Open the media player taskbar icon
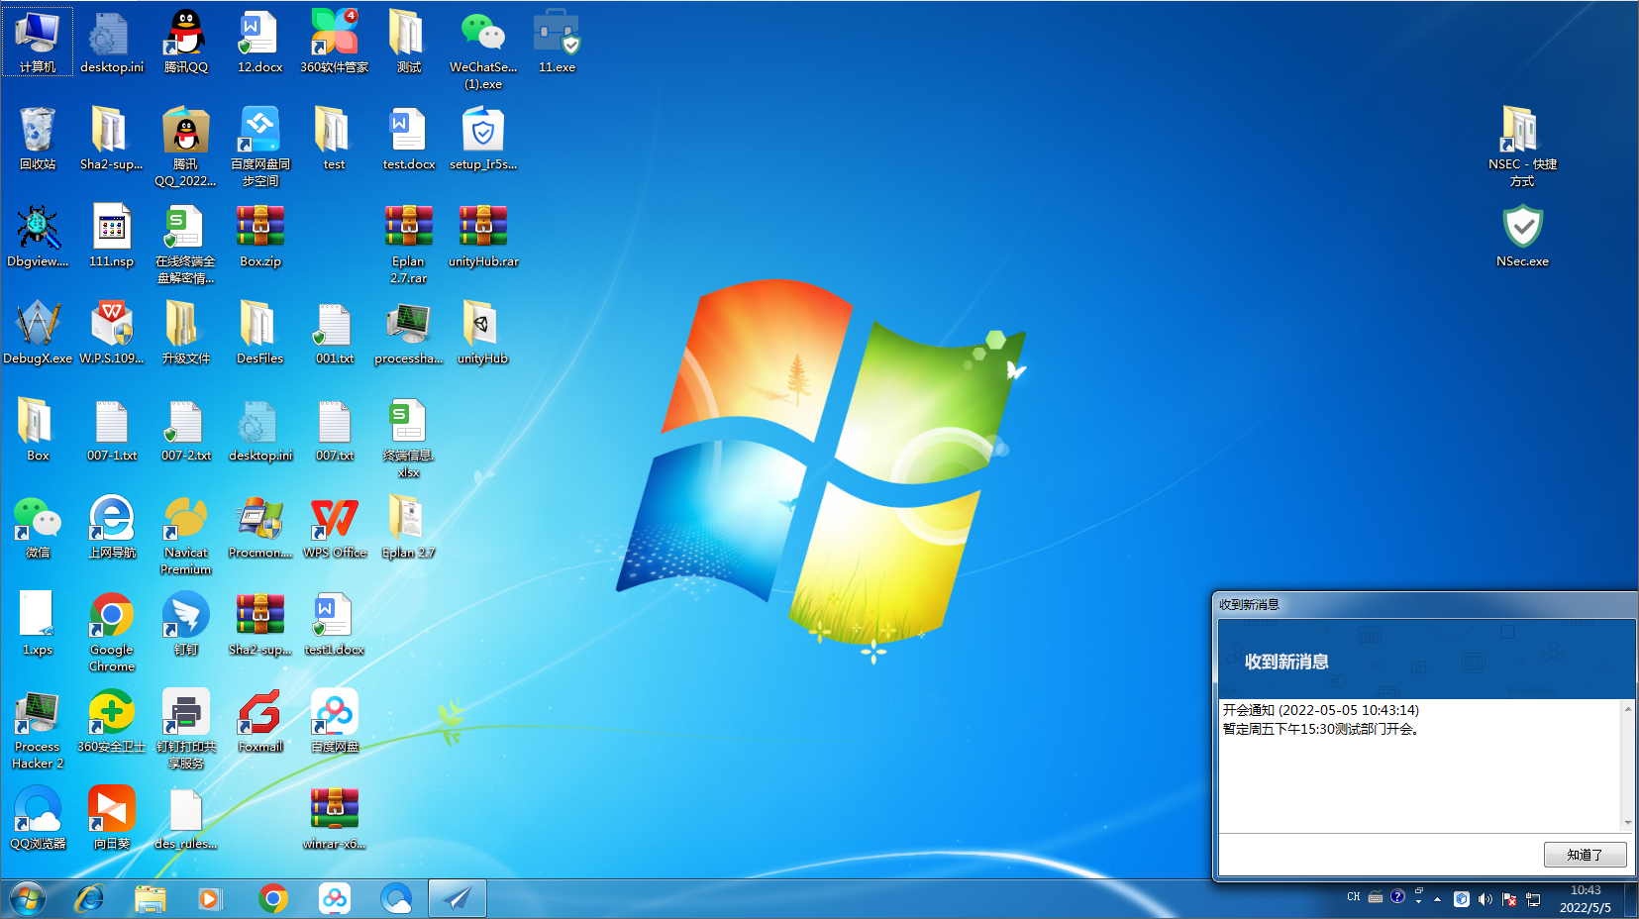Screen dimensions: 1639x919 pos(210,899)
